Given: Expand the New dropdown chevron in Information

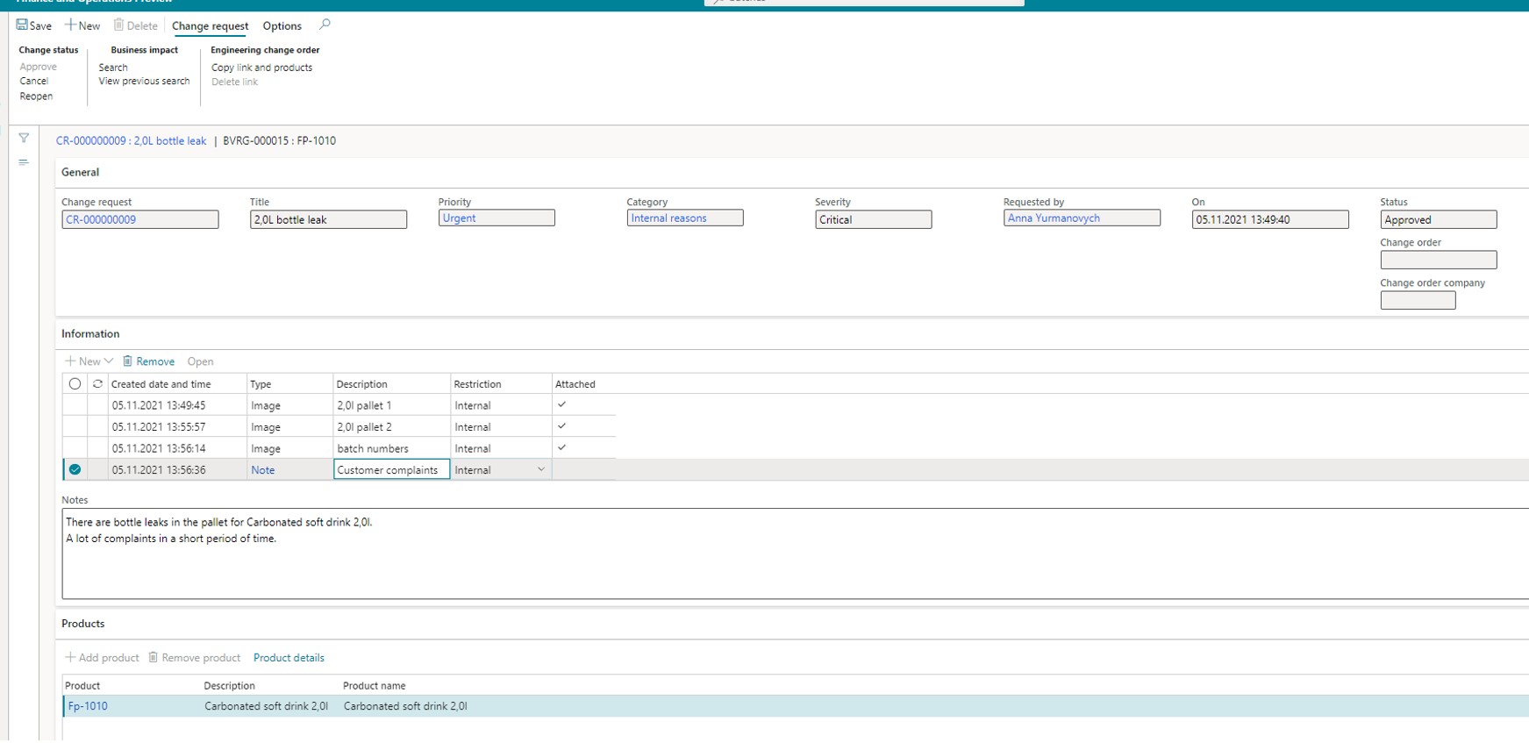Looking at the screenshot, I should (x=108, y=361).
